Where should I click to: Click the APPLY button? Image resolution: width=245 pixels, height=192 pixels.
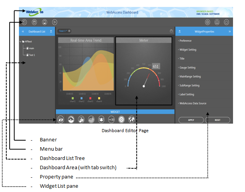tap(191, 120)
